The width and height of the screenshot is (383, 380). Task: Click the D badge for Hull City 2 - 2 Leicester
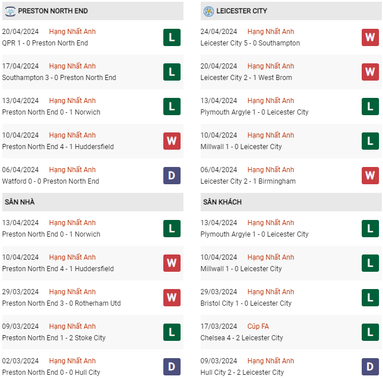point(370,367)
